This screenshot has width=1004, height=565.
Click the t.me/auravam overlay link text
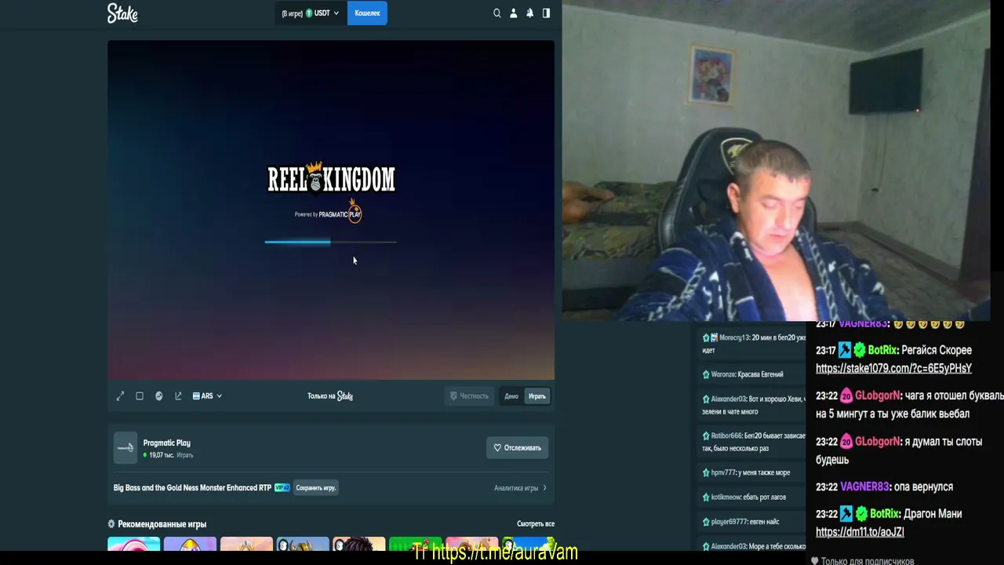click(496, 553)
